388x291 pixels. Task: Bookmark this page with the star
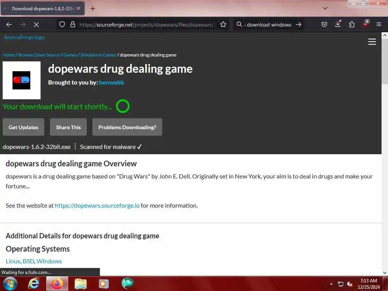[x=223, y=25]
